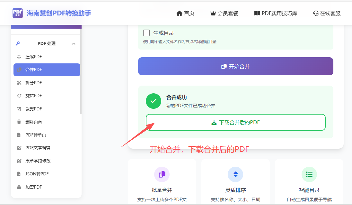The height and width of the screenshot is (205, 352).
Task: Click the rotate icon beside 旋转PDF
Action: [x=19, y=96]
